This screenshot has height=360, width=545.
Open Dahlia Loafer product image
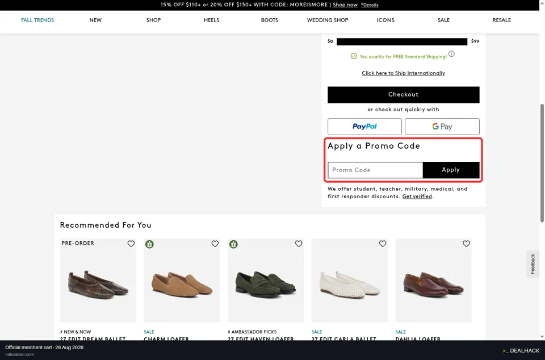(x=433, y=281)
